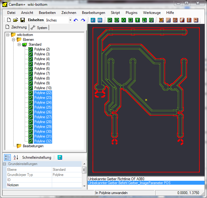Screen dimensions: 207x198
Task: Select the Polyline draw tool icon
Action: [x=110, y=20]
